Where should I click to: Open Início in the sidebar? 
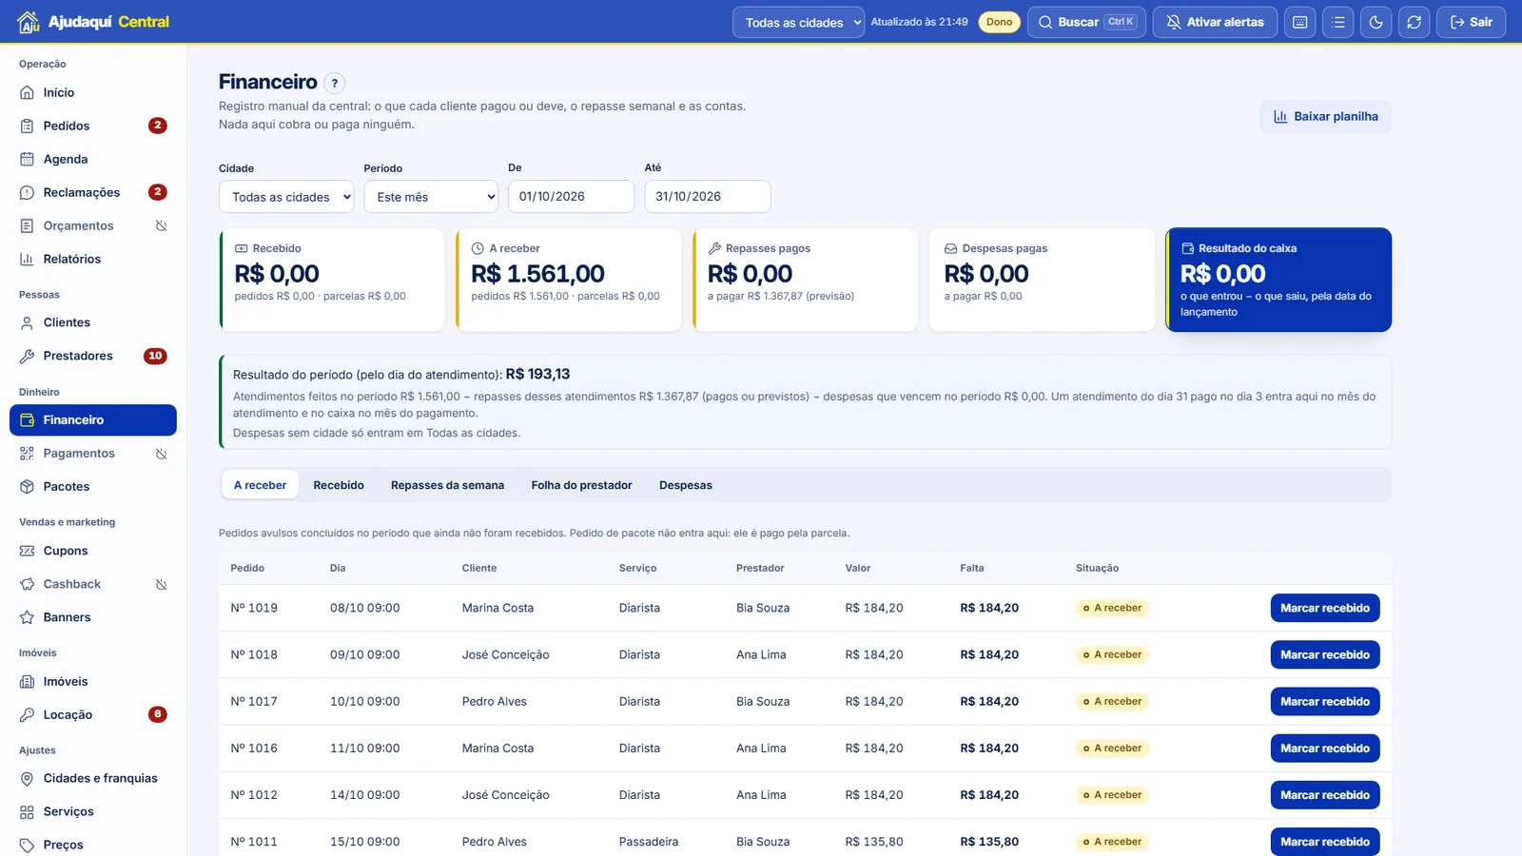coord(93,92)
